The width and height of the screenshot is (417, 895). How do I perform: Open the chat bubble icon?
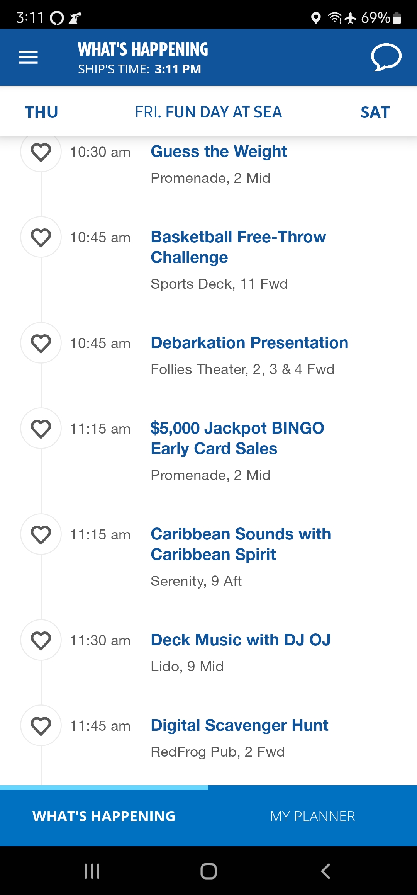pyautogui.click(x=386, y=57)
